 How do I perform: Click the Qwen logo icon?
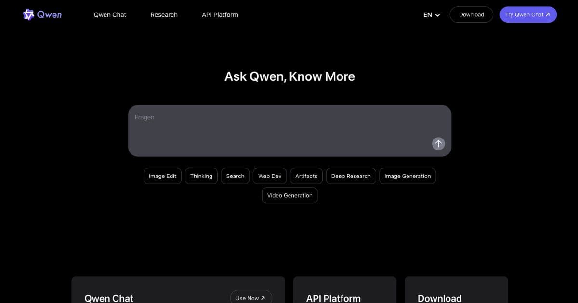tap(28, 14)
